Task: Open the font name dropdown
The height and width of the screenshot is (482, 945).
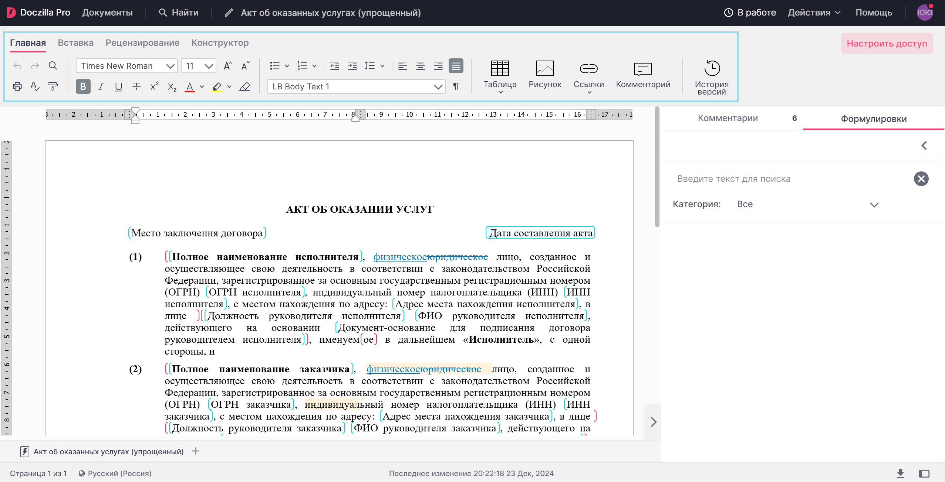Action: pyautogui.click(x=170, y=66)
